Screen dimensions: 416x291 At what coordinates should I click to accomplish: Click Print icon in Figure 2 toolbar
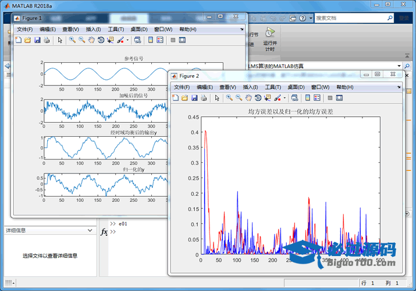click(204, 98)
